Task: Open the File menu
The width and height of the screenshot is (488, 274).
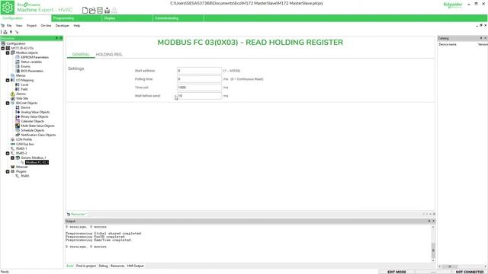Action: (9, 26)
